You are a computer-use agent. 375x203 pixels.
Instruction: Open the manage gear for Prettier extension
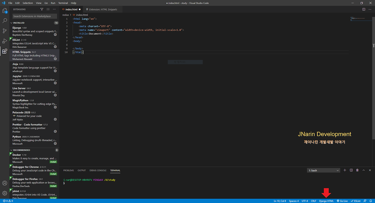[x=55, y=132]
